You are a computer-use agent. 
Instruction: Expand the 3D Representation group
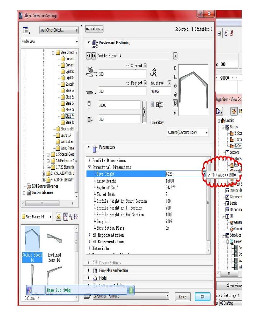pyautogui.click(x=89, y=235)
